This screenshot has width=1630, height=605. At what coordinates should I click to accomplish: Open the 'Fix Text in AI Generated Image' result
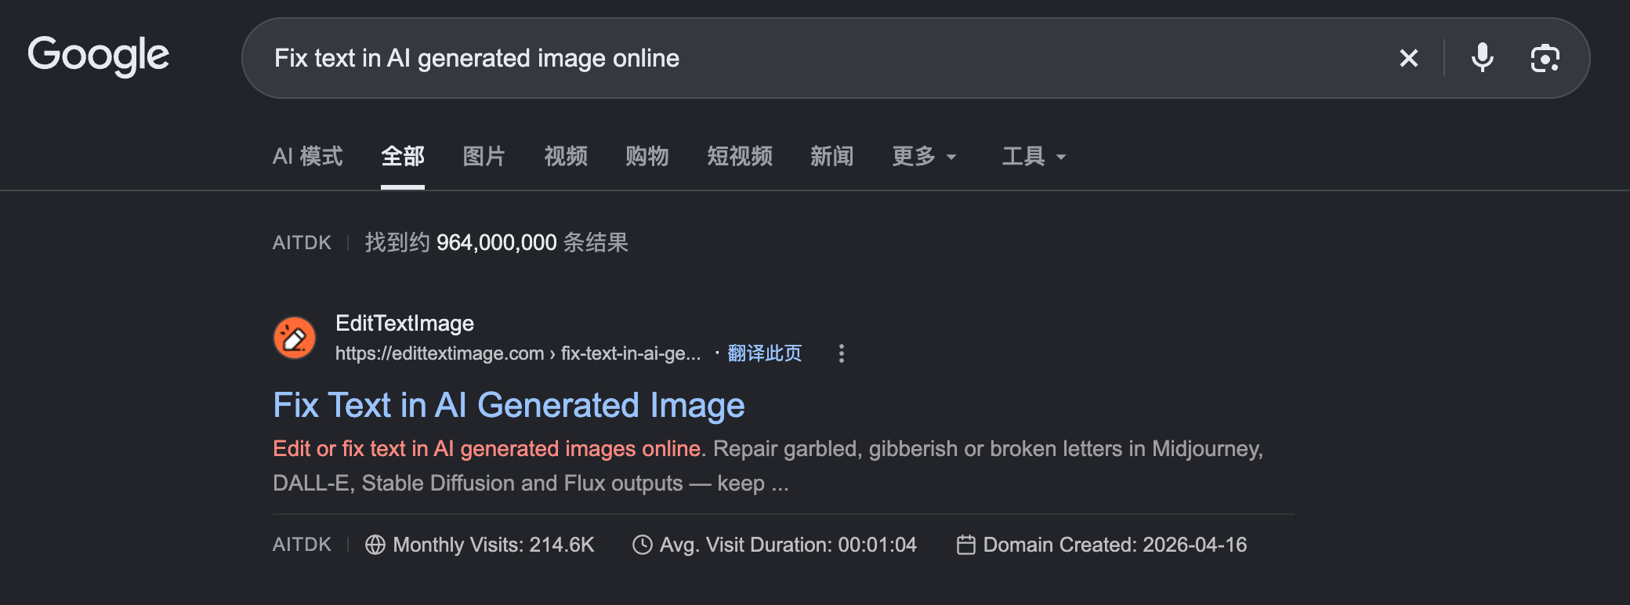click(509, 405)
